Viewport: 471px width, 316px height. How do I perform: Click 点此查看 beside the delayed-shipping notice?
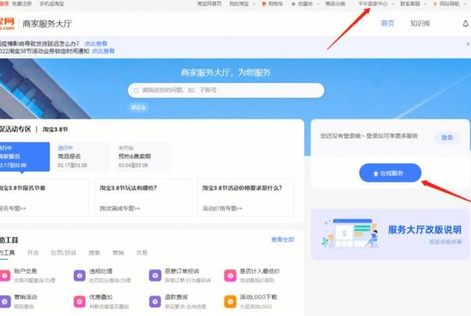96,44
